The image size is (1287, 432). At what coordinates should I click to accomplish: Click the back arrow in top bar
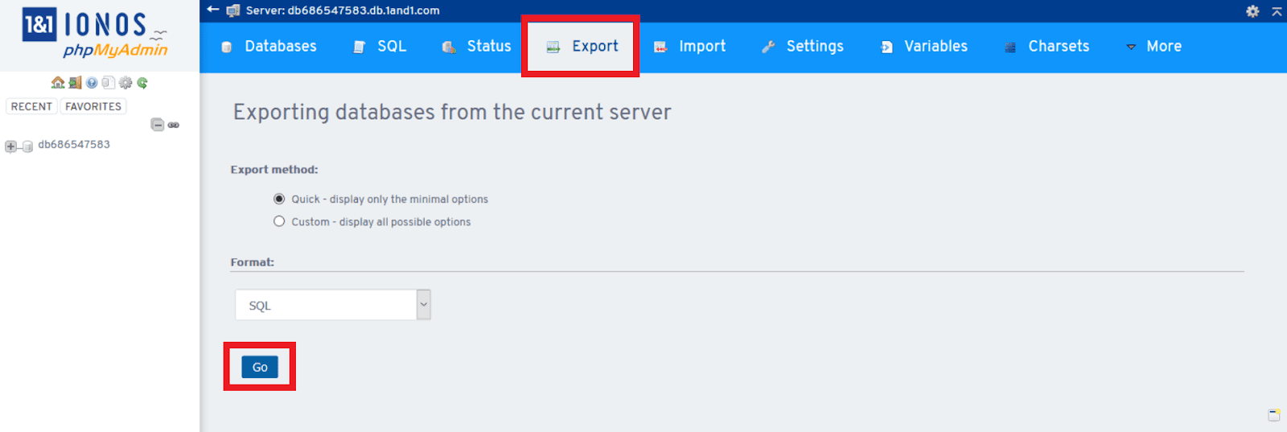tap(212, 10)
